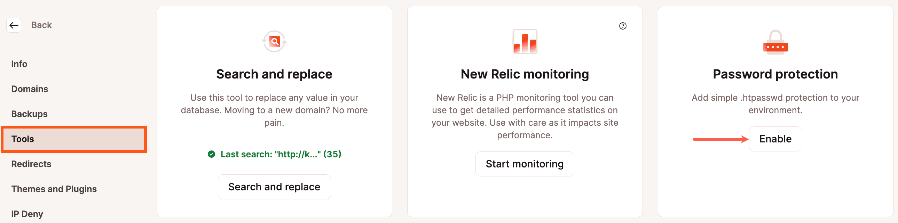The height and width of the screenshot is (223, 898).
Task: Click the Search and replace button
Action: click(274, 187)
